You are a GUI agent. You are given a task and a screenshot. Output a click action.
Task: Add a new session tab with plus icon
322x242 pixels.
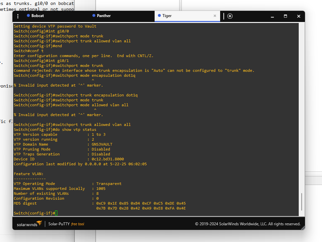click(x=230, y=16)
